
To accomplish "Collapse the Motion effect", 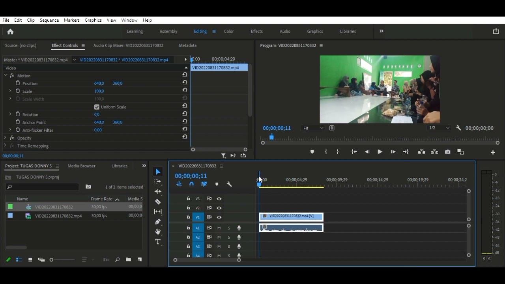I will click(6, 75).
